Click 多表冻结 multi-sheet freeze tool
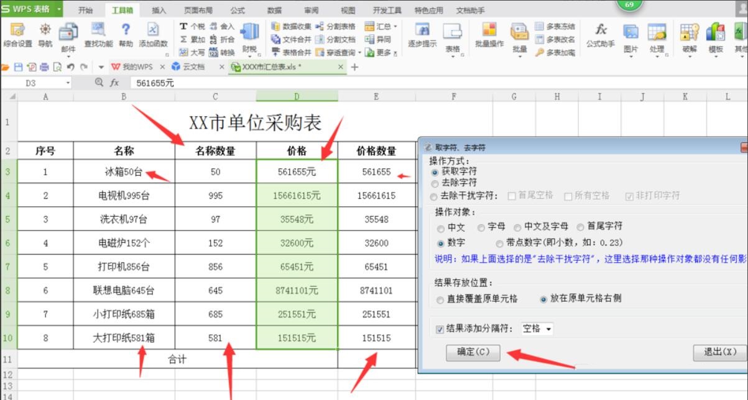Image resolution: width=748 pixels, height=400 pixels. [555, 26]
